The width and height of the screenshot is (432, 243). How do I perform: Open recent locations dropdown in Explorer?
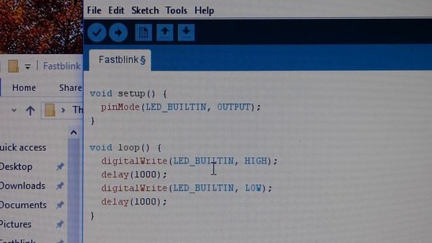[x=13, y=111]
